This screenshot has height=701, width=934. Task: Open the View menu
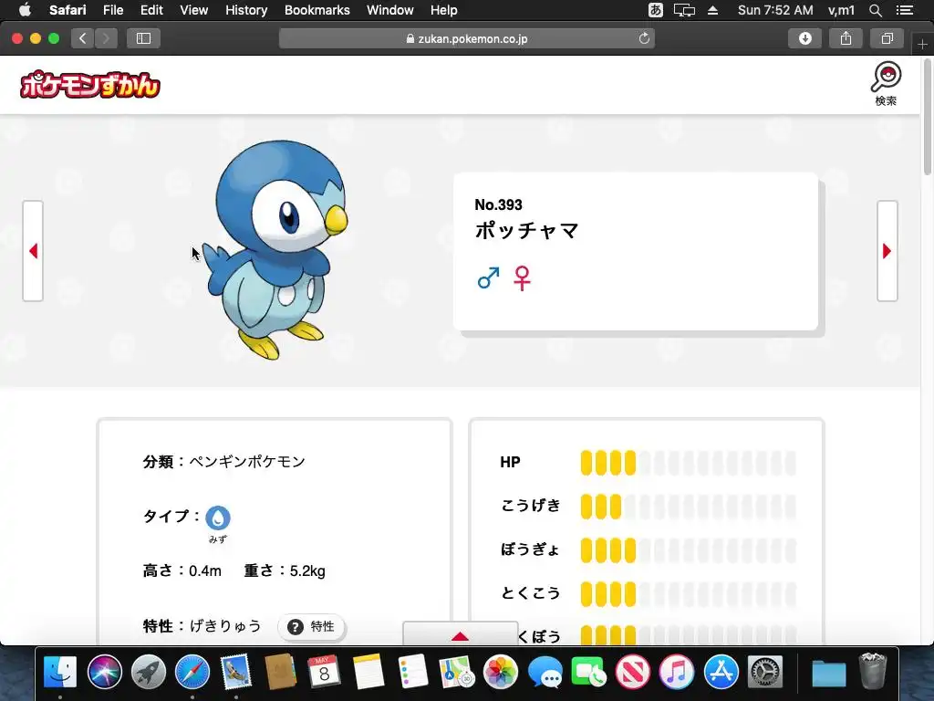click(x=194, y=10)
